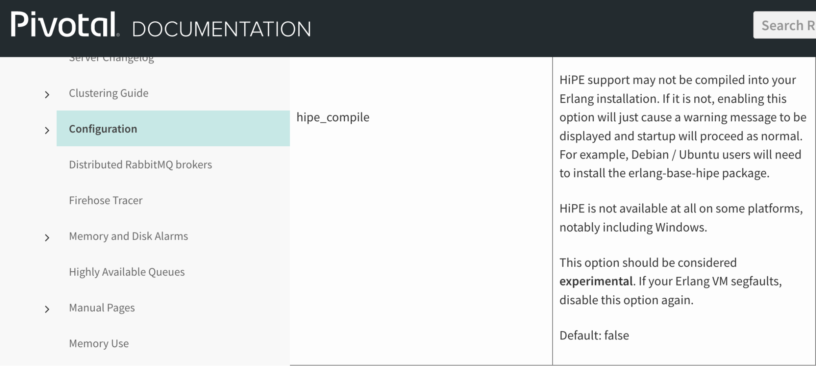This screenshot has width=816, height=366.
Task: Open the Manual Pages section
Action: tap(102, 308)
